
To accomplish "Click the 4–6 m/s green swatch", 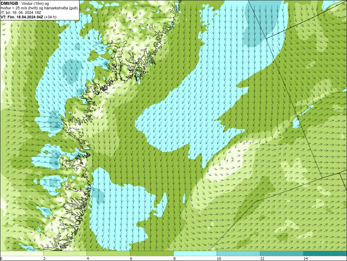I will (108, 253).
